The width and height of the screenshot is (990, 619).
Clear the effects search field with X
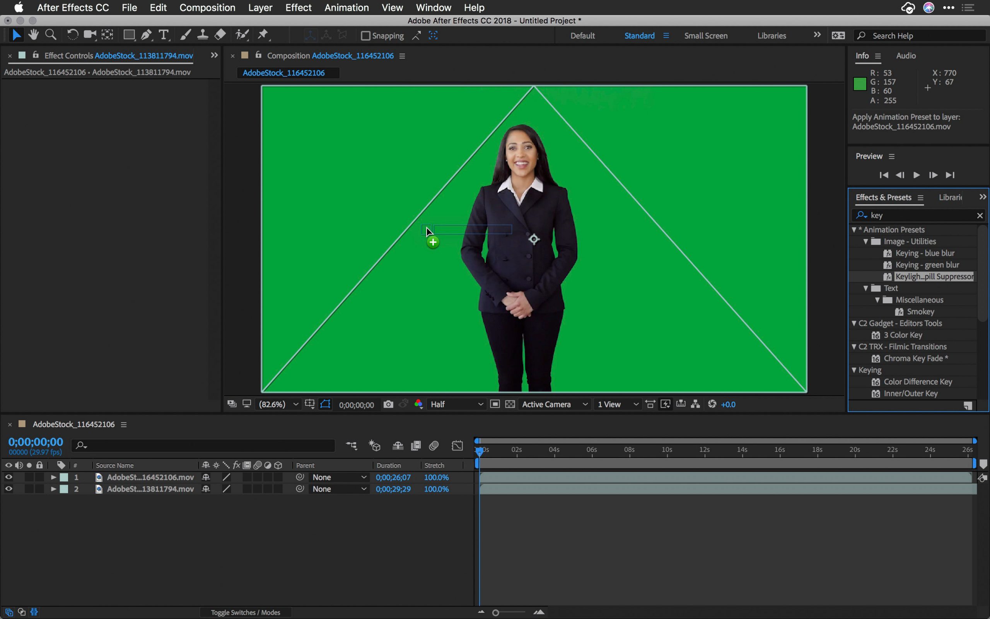pyautogui.click(x=980, y=215)
